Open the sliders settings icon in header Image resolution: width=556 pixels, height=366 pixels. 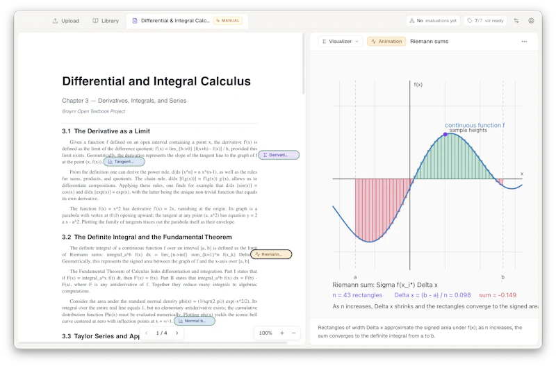click(516, 21)
